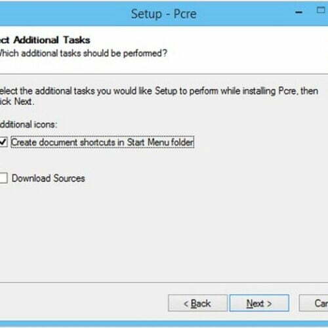Continue setup with the Next button
The image size is (328, 328).
pos(259,303)
